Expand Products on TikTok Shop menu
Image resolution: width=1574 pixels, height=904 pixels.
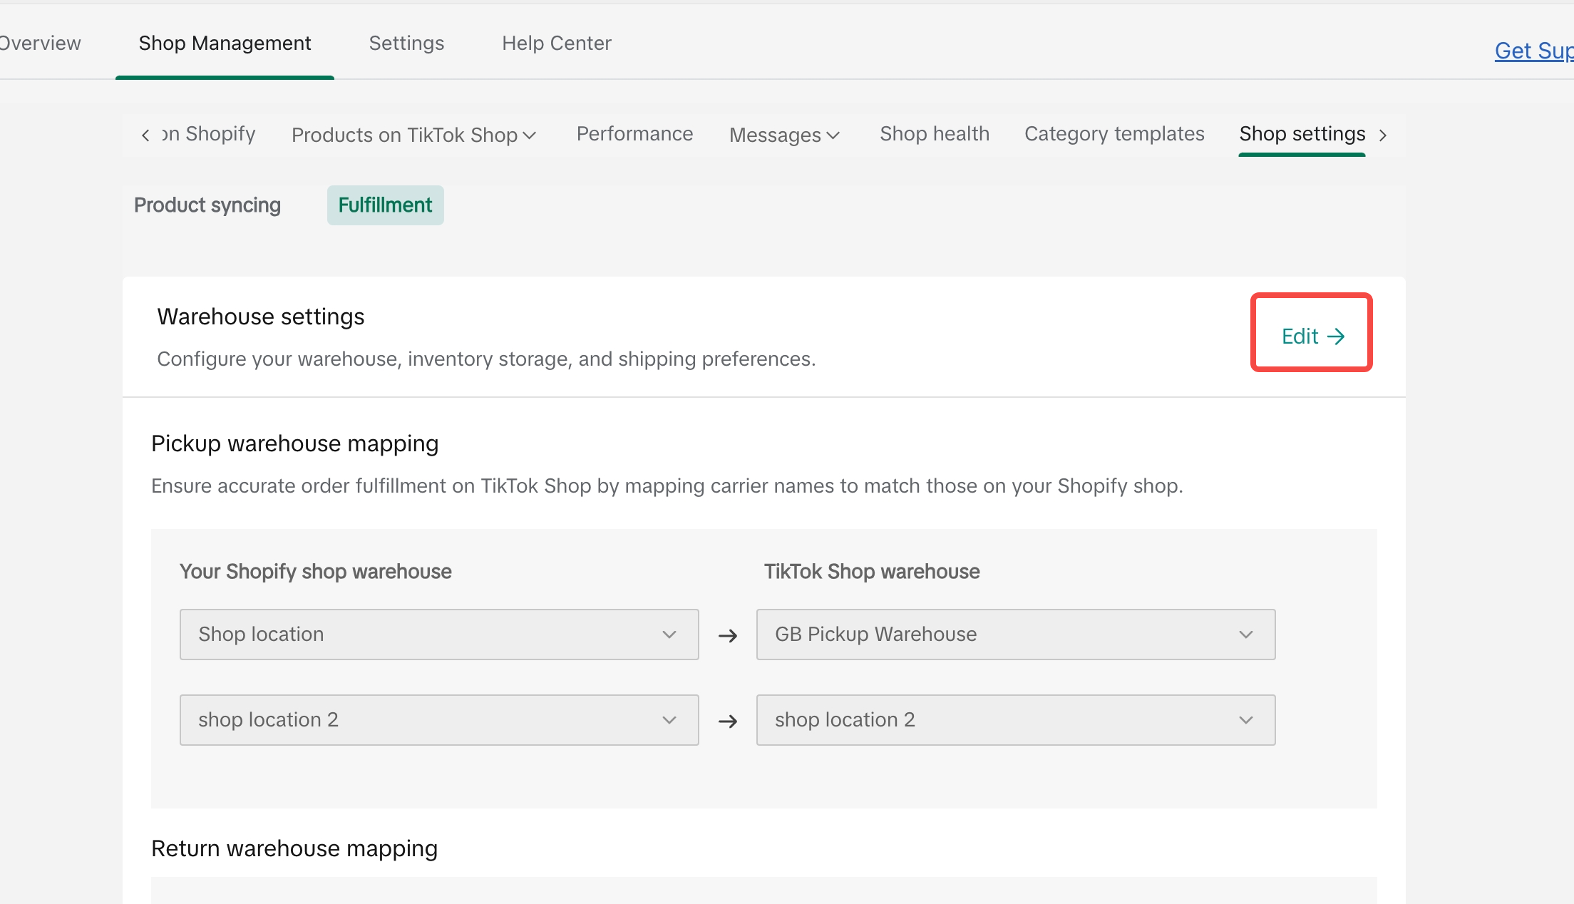405,135
